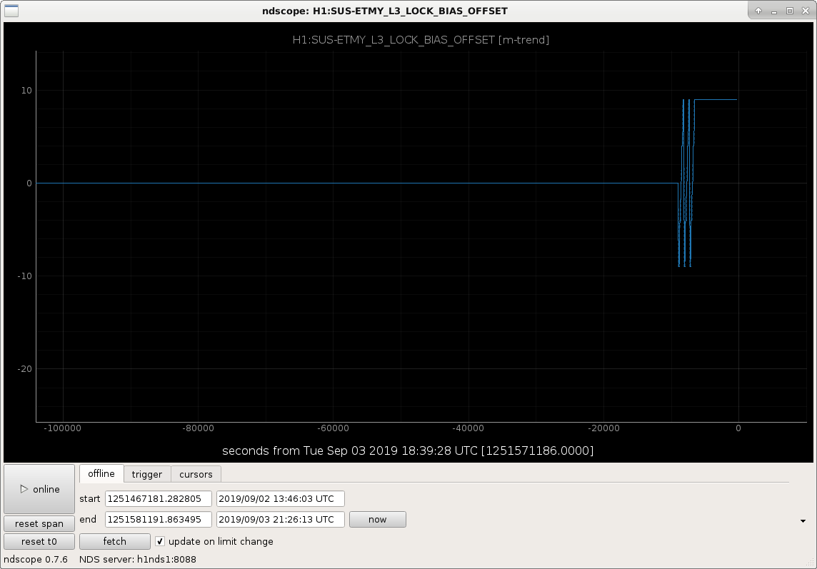Close the ndscope window
The image size is (817, 569).
click(805, 11)
